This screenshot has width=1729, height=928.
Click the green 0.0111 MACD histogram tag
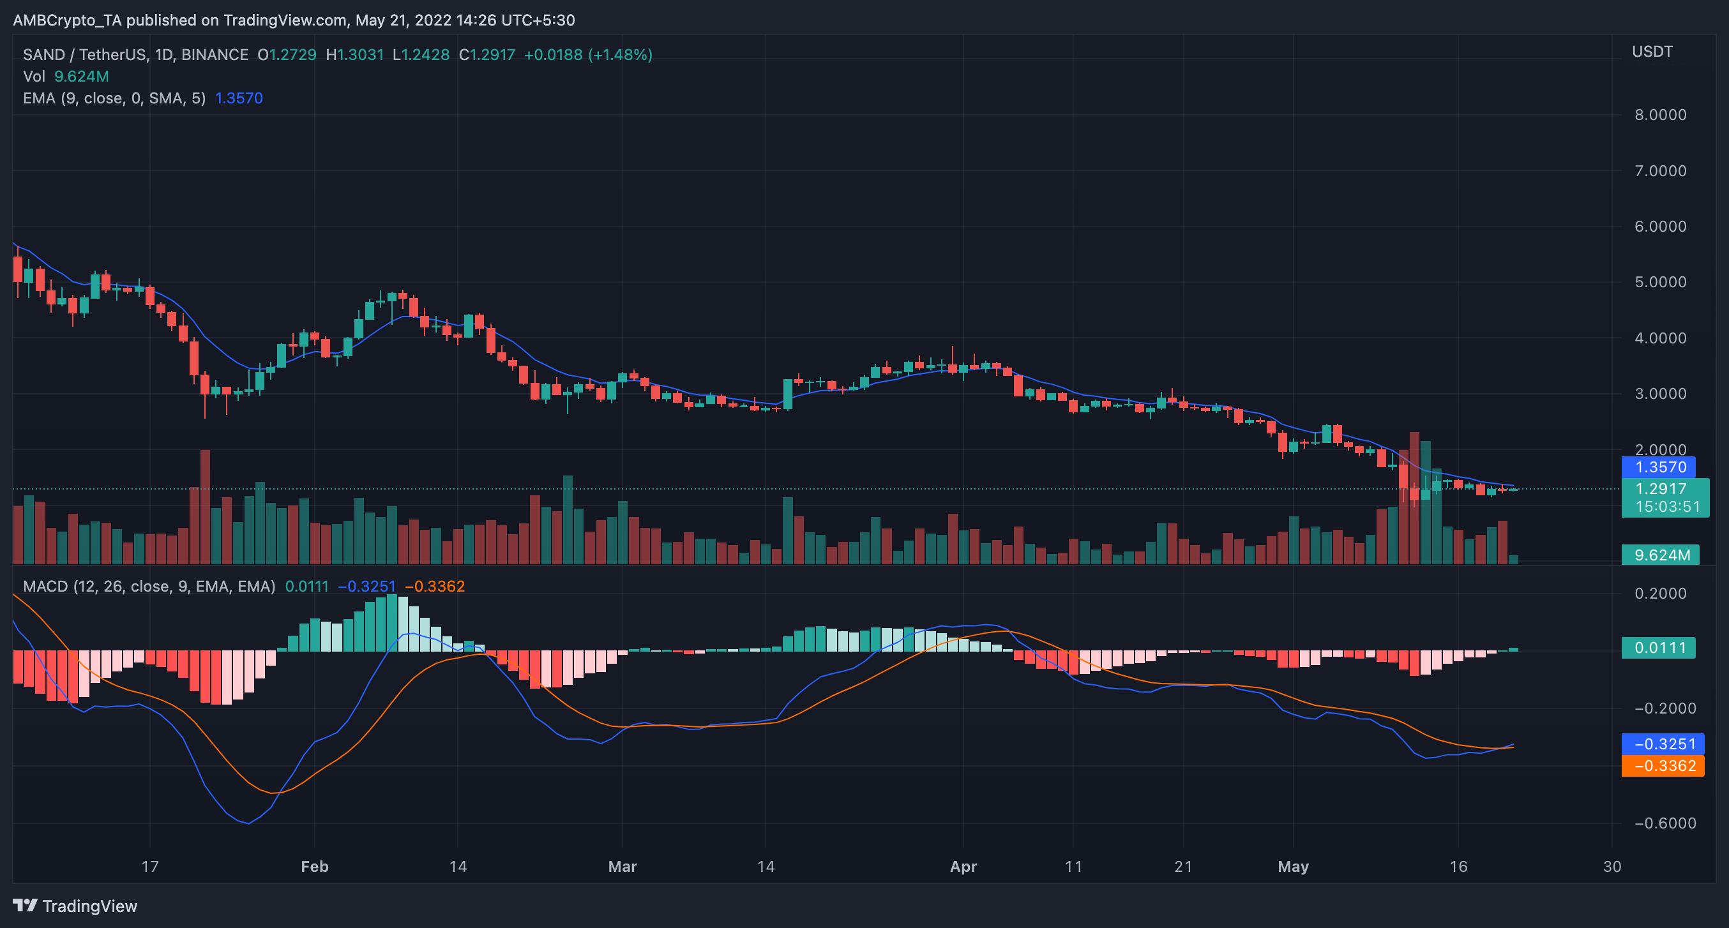(x=1659, y=648)
